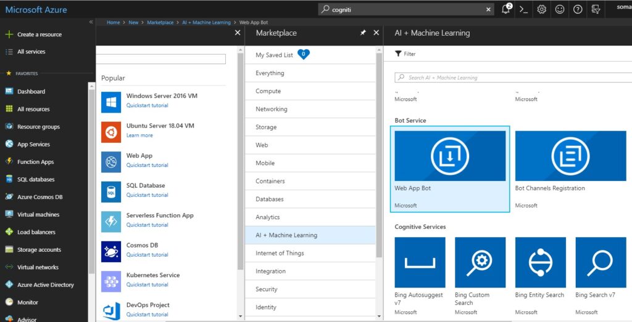This screenshot has height=322, width=632.
Task: Click the Azure Cosmos DB sidebar icon
Action: coord(9,197)
